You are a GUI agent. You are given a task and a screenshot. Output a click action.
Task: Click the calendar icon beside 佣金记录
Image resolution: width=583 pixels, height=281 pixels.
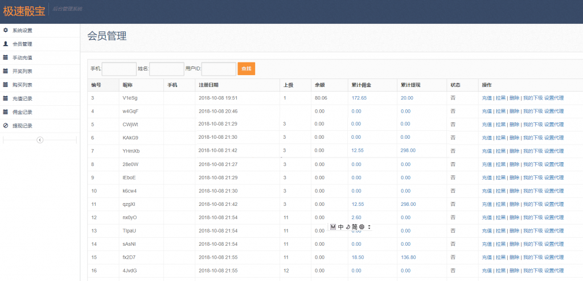(x=6, y=112)
